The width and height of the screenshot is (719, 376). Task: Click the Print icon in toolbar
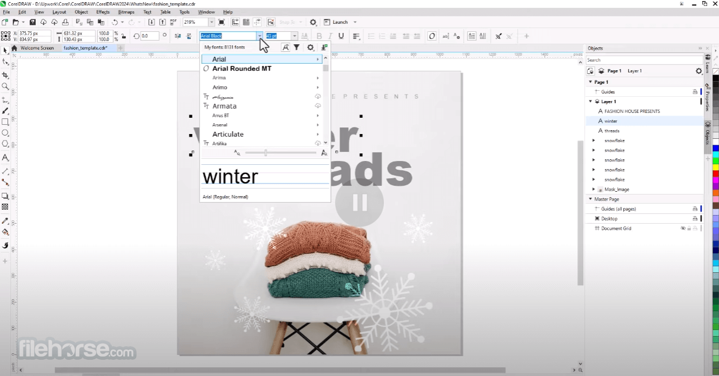tap(65, 22)
